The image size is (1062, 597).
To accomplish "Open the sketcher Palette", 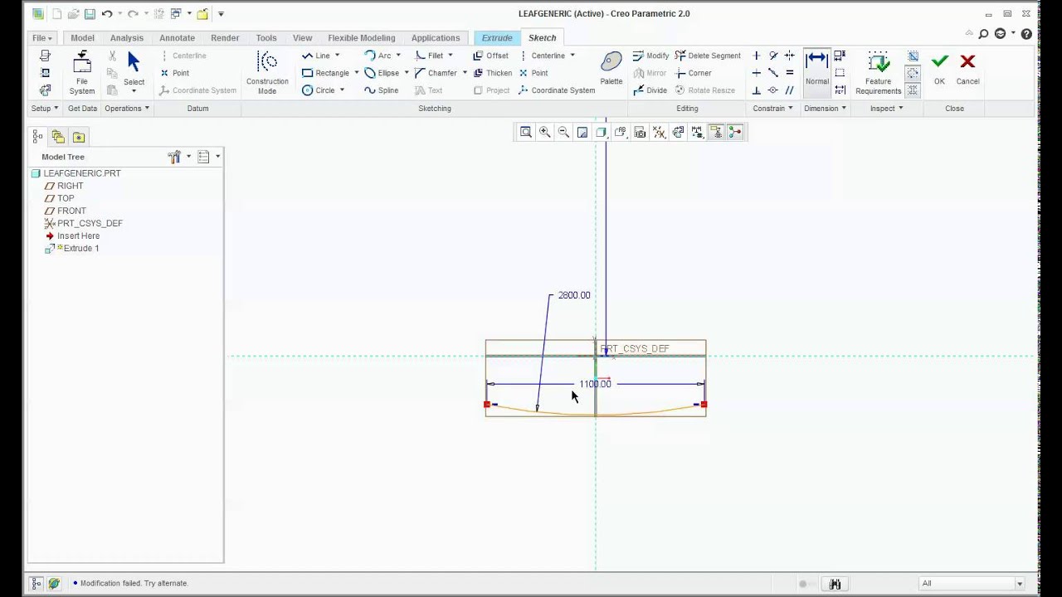I will click(x=611, y=68).
